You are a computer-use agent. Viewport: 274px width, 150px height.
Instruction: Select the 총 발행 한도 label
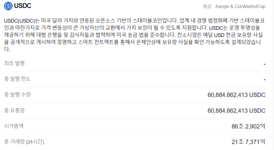[17, 79]
